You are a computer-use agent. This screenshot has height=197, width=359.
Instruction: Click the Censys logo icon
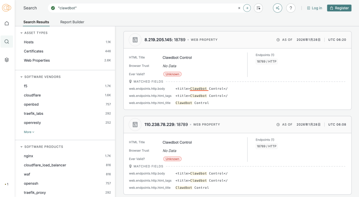[7, 8]
